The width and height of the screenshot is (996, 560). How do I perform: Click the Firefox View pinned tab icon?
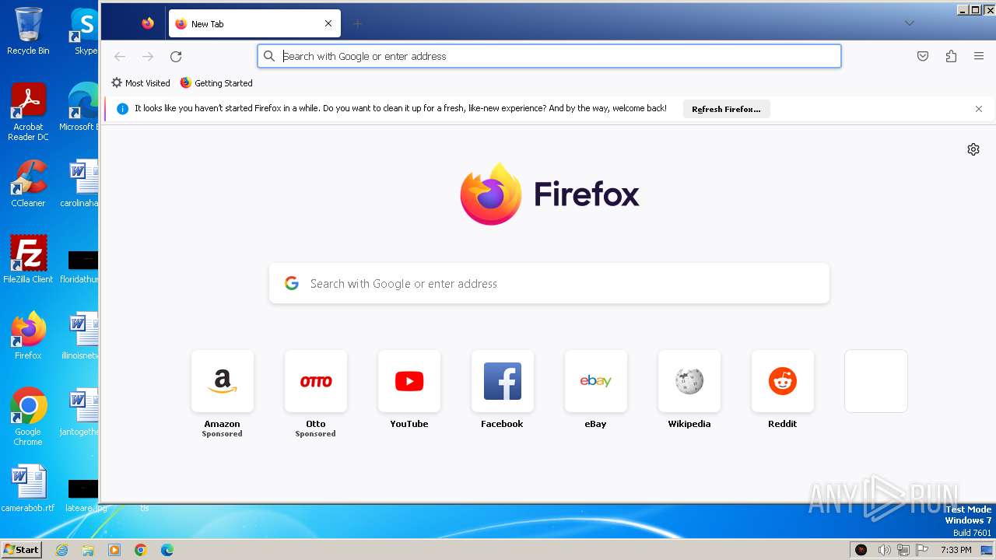pyautogui.click(x=148, y=23)
